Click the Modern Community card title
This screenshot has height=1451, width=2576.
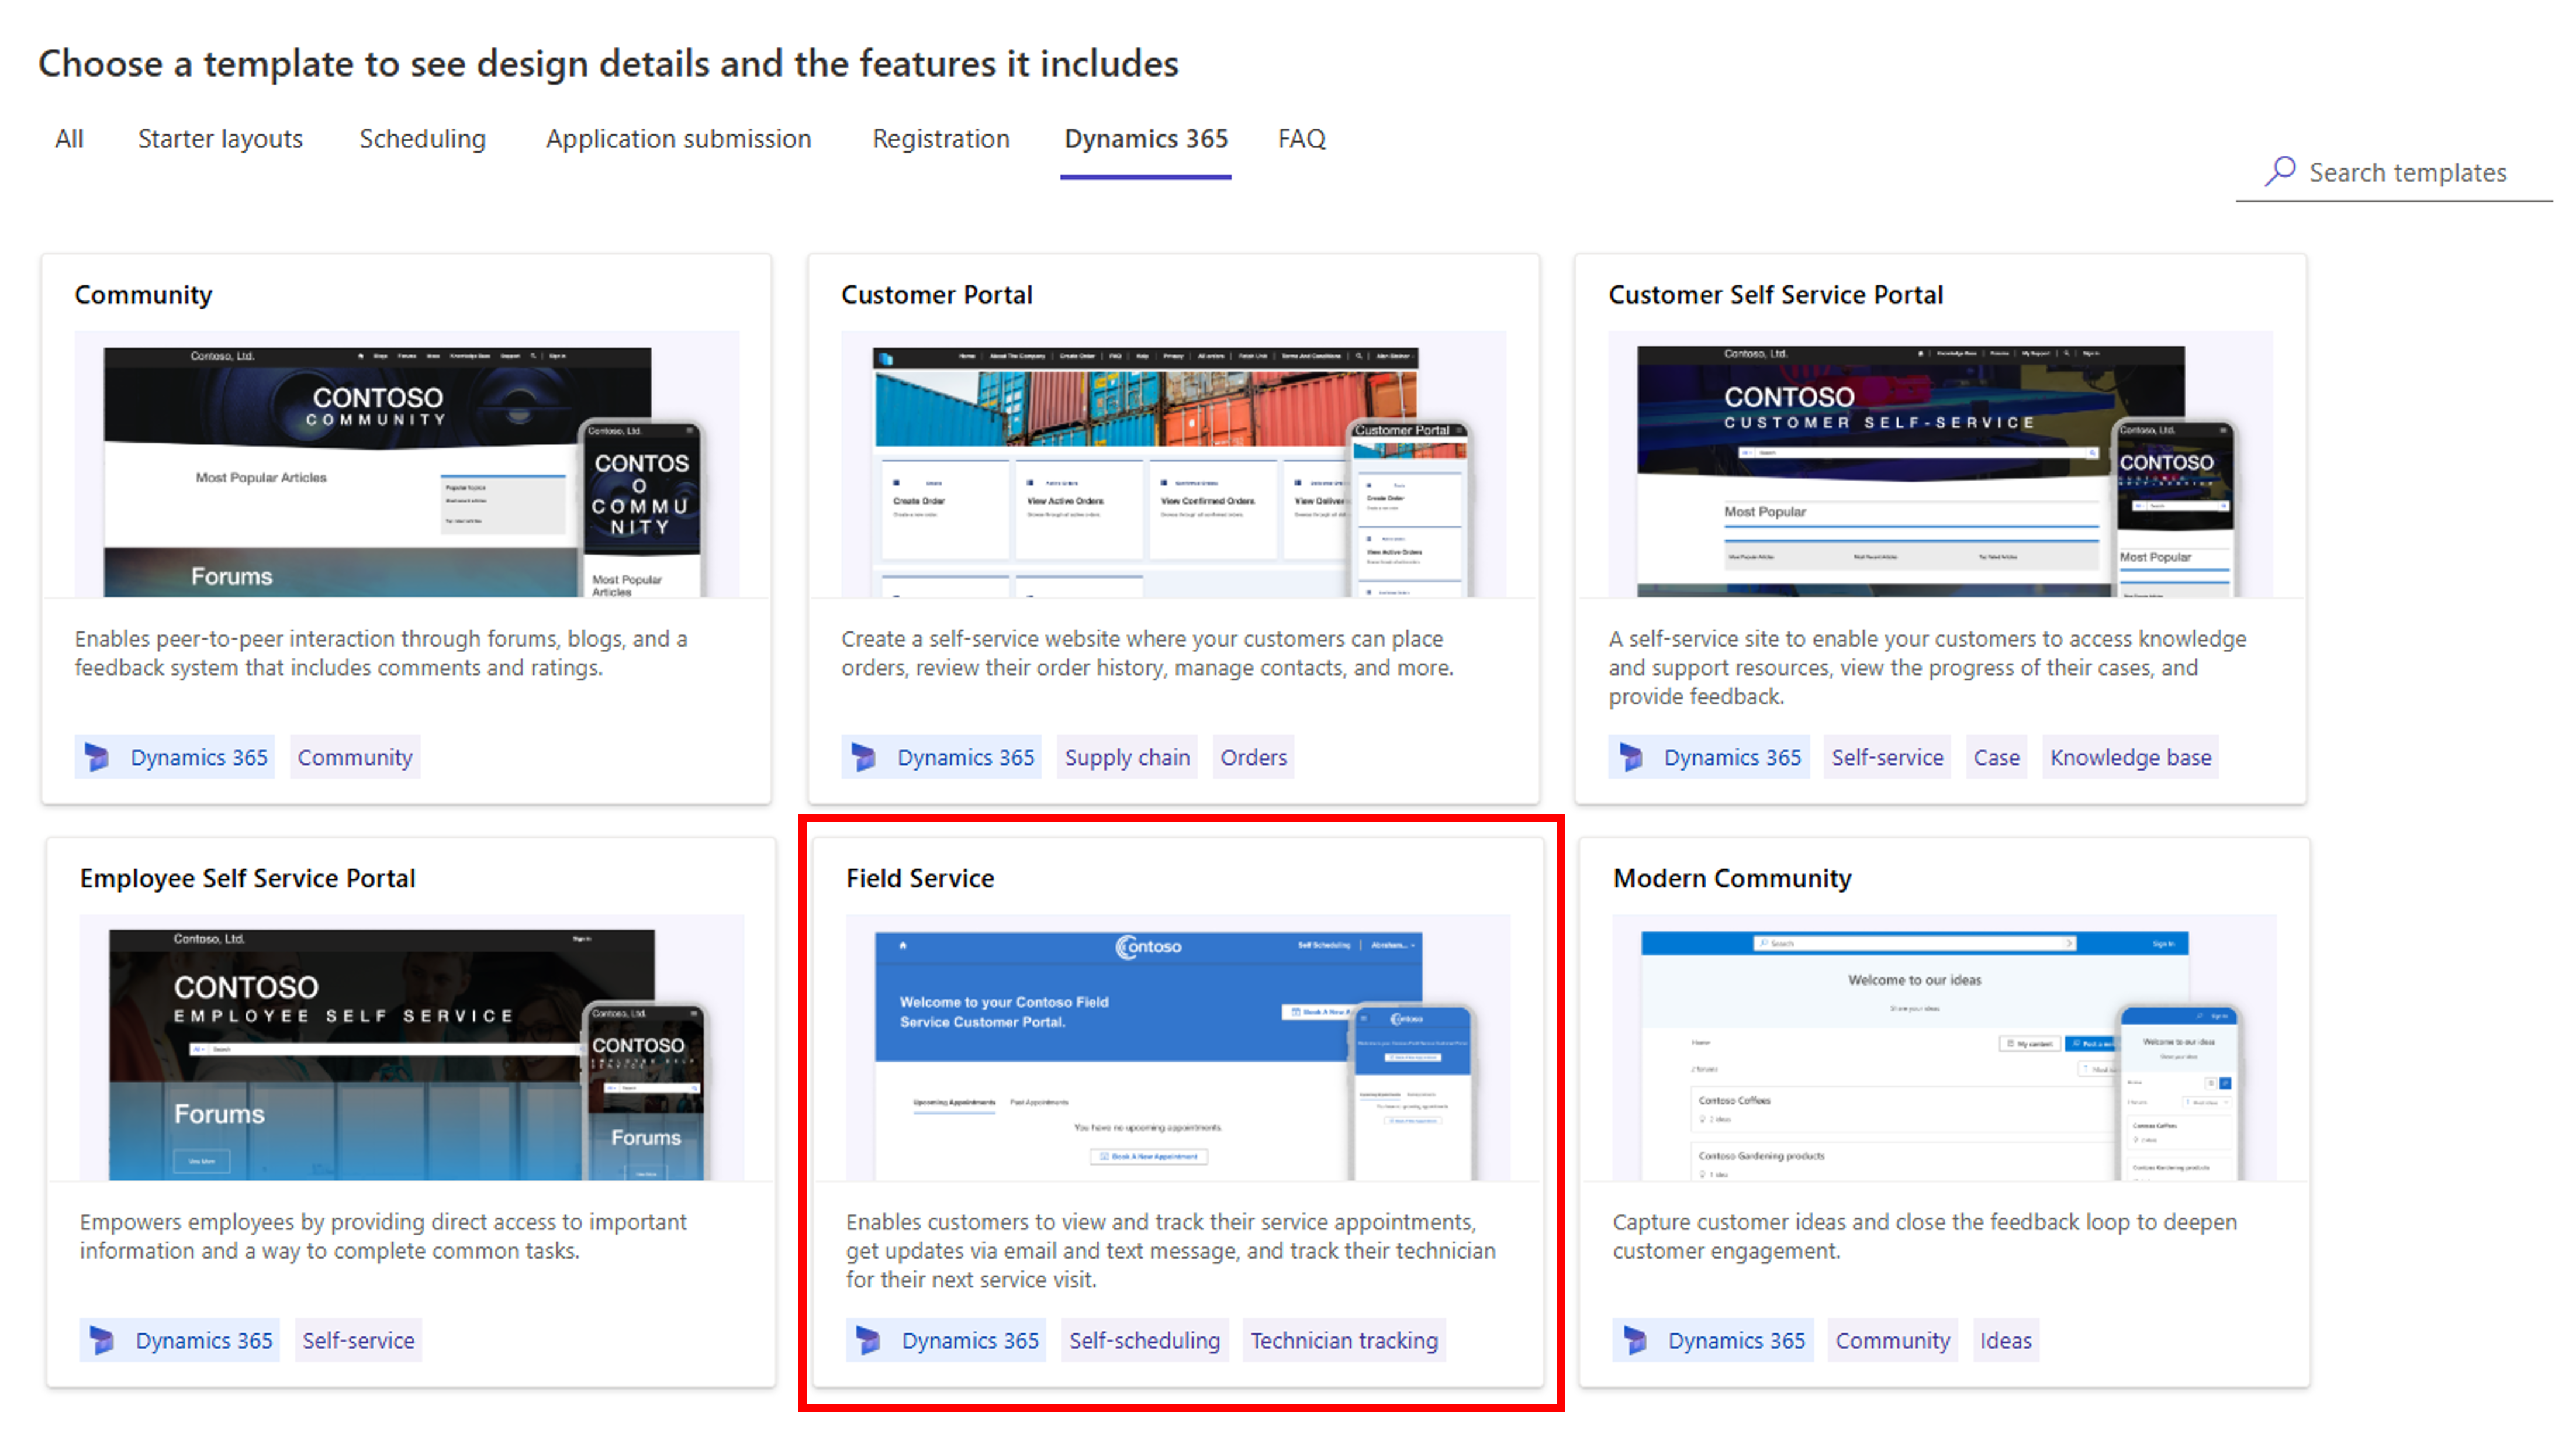(x=1732, y=878)
